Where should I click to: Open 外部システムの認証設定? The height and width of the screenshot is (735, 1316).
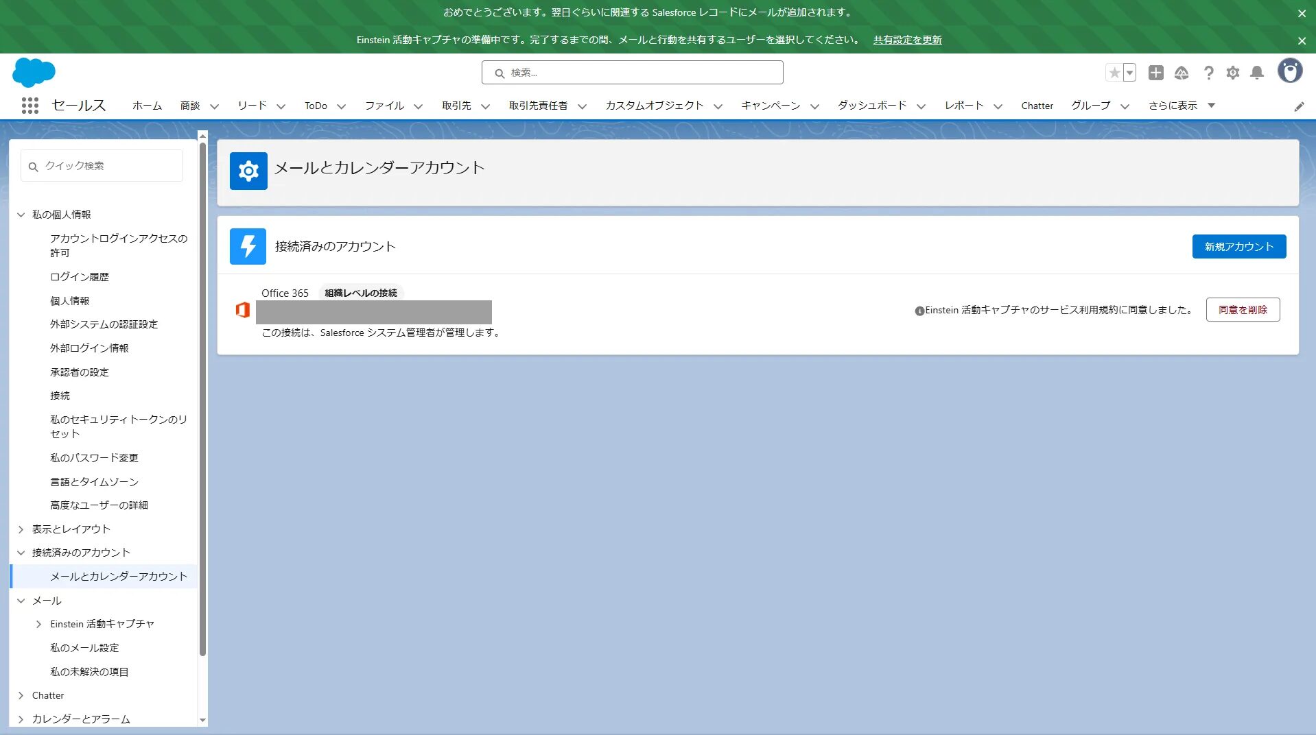tap(104, 324)
